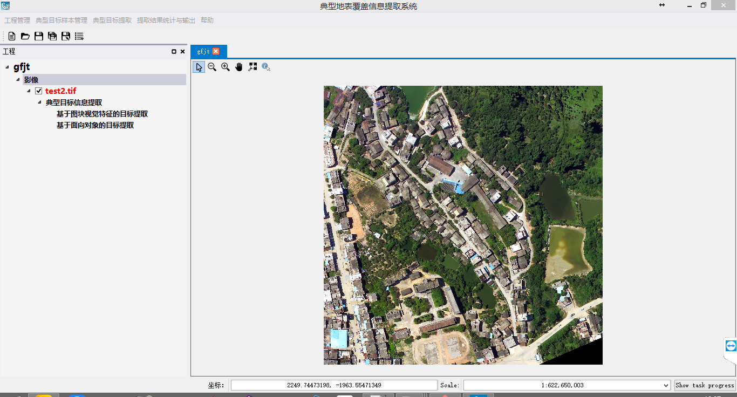
Task: Click the Zoom In magnifier tool
Action: 226,67
